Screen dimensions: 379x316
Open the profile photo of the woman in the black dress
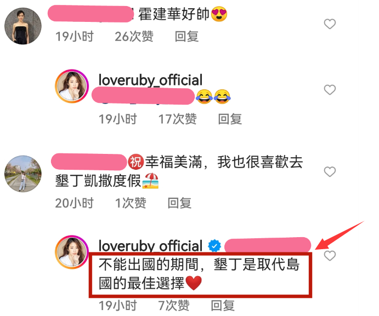(x=23, y=26)
